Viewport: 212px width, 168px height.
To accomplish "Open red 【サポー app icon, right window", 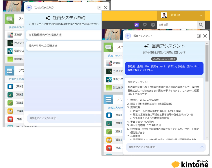I will (x=109, y=148).
